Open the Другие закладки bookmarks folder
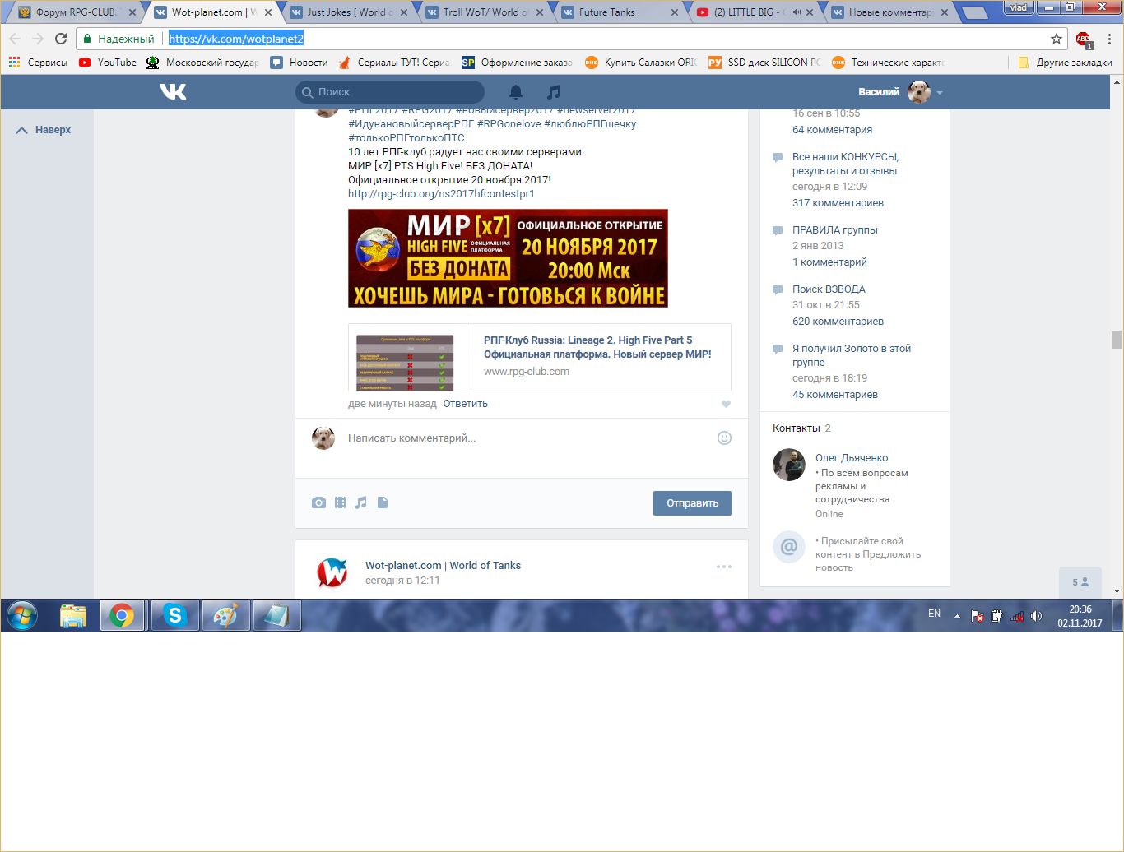 [1065, 63]
